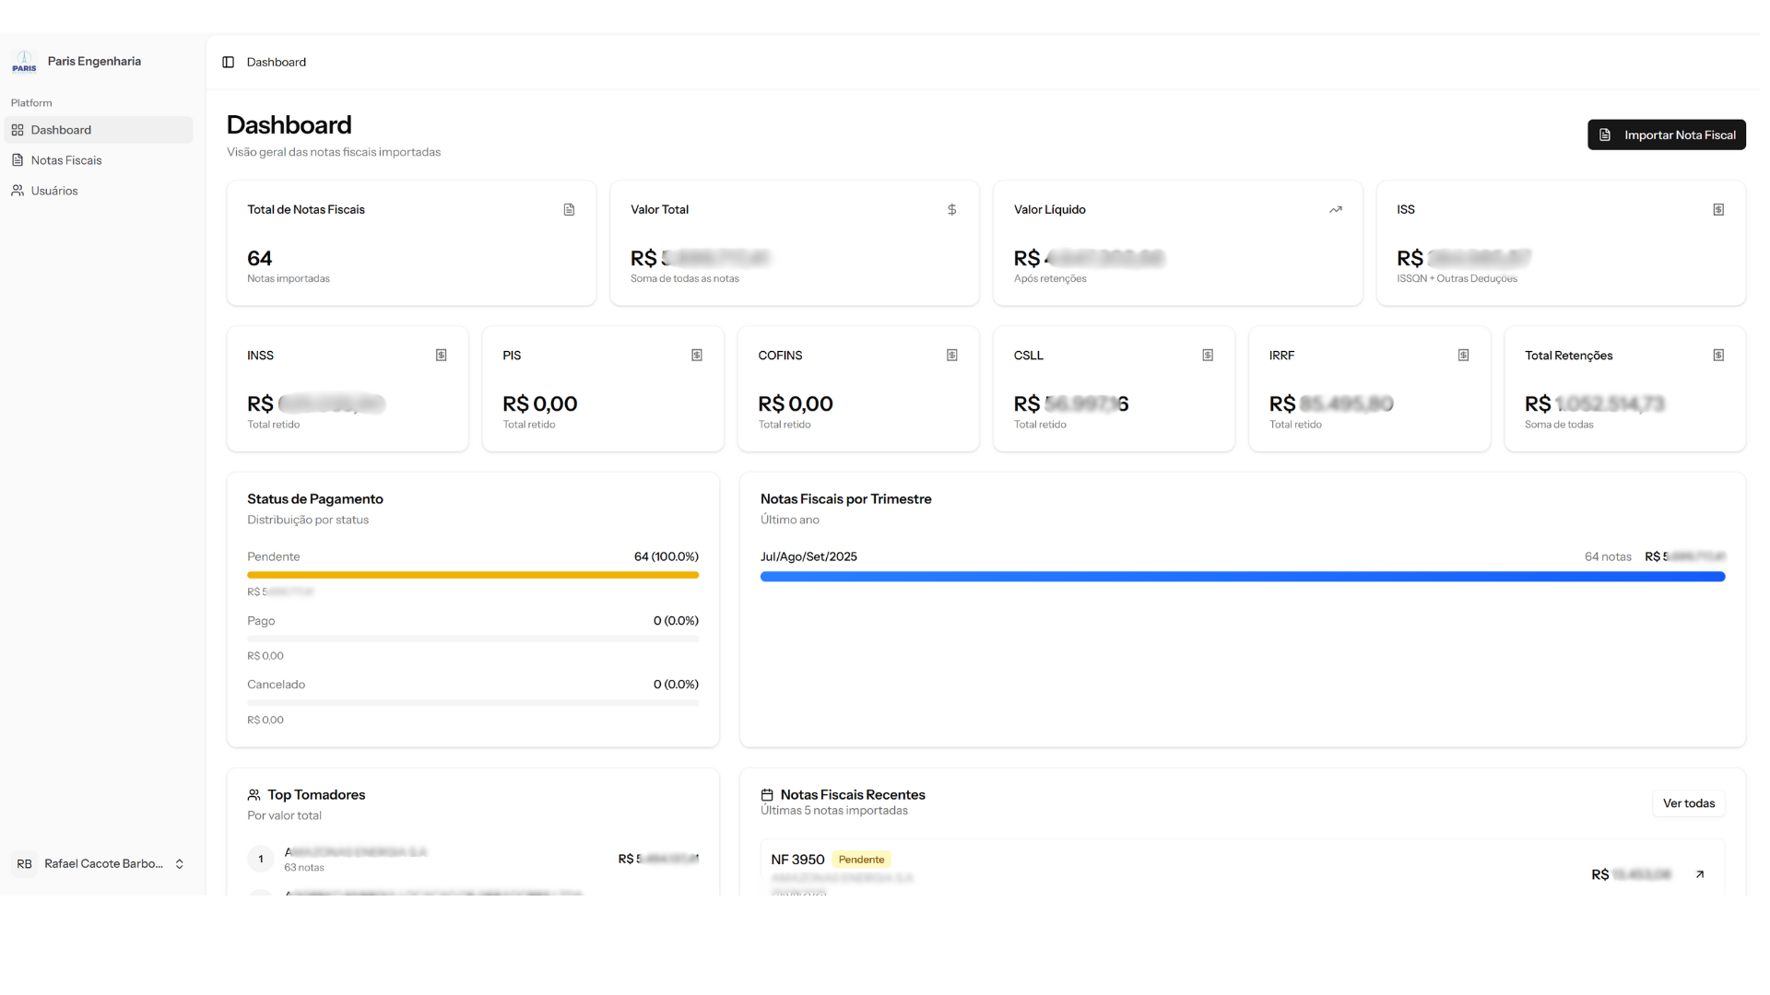Go to Usuários page in sidebar
This screenshot has width=1770, height=995.
point(54,191)
